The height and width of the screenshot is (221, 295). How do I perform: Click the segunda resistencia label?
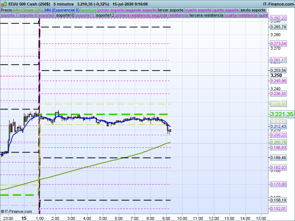pos(170,15)
